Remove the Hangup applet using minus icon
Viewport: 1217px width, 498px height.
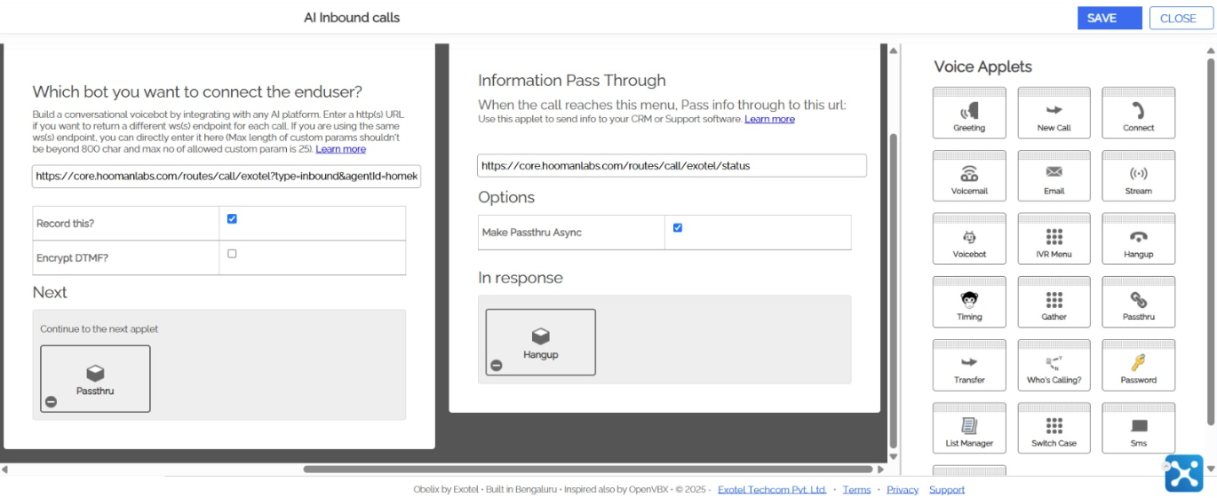click(x=497, y=365)
